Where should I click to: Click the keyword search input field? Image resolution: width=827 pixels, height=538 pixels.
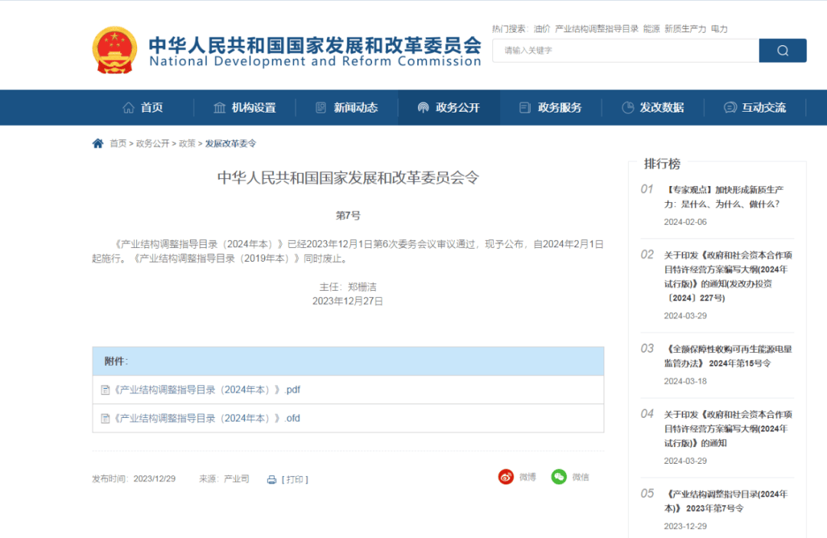click(625, 51)
